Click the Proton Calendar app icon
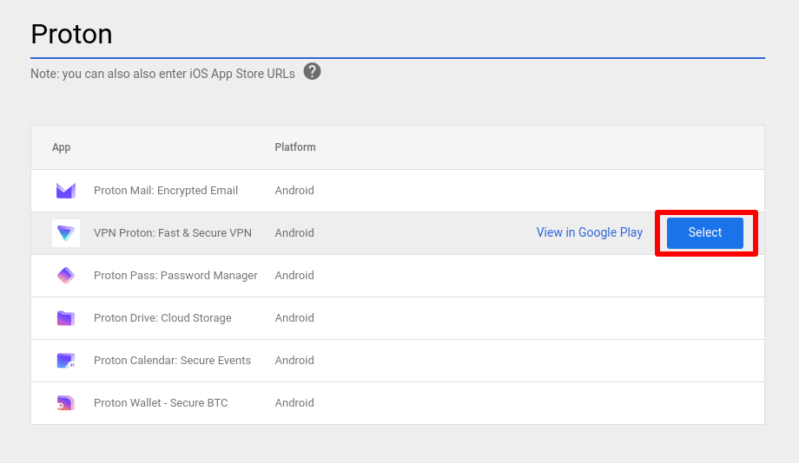Image resolution: width=799 pixels, height=463 pixels. pos(66,361)
